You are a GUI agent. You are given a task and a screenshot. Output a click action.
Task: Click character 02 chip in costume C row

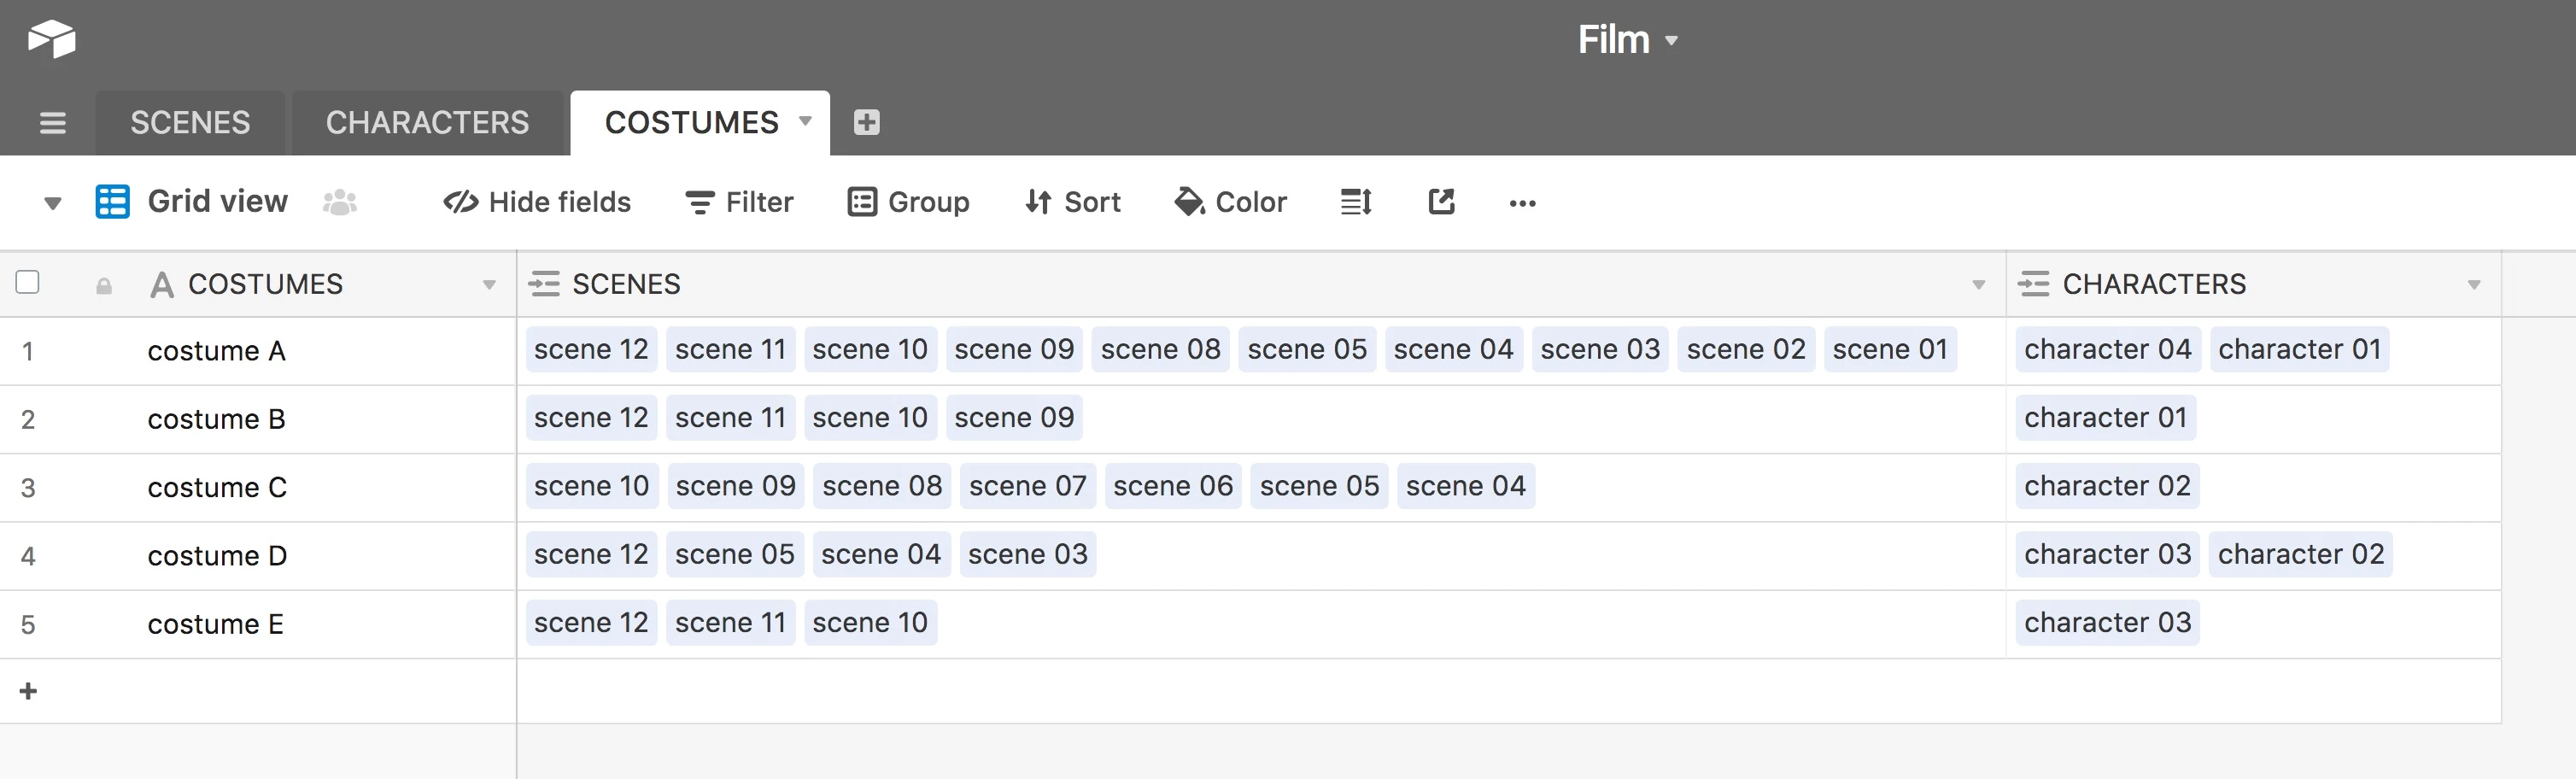pos(2107,486)
